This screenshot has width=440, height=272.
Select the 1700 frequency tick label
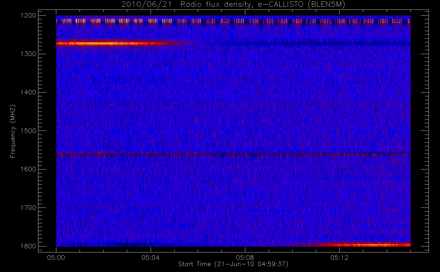(29, 208)
